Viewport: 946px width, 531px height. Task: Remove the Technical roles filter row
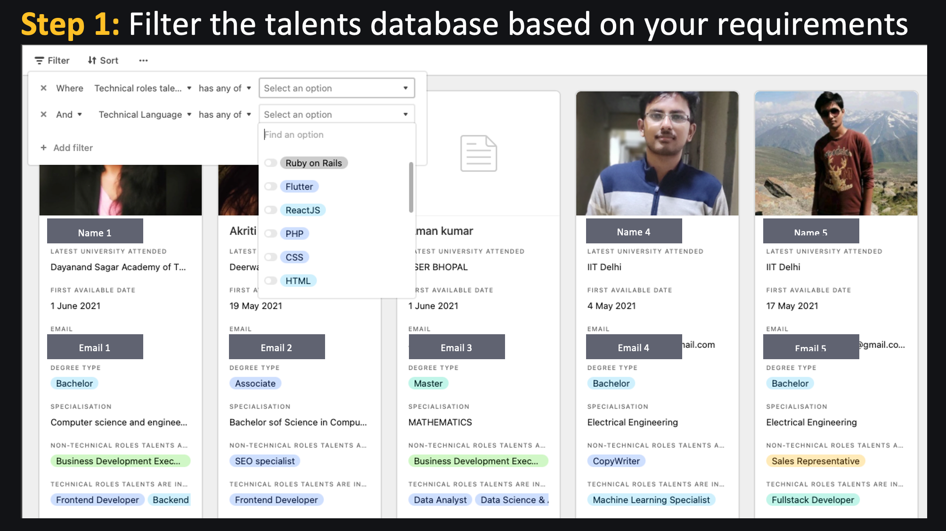click(43, 88)
